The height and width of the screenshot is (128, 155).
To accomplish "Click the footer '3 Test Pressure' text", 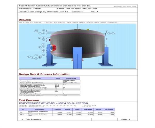I will 31,119.
